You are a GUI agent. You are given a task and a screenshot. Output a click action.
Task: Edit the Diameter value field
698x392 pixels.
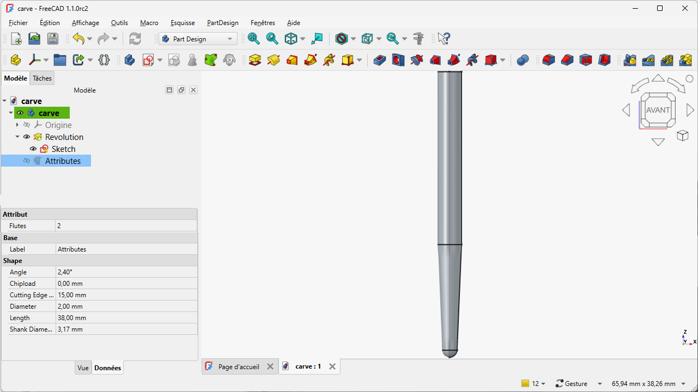coord(126,307)
